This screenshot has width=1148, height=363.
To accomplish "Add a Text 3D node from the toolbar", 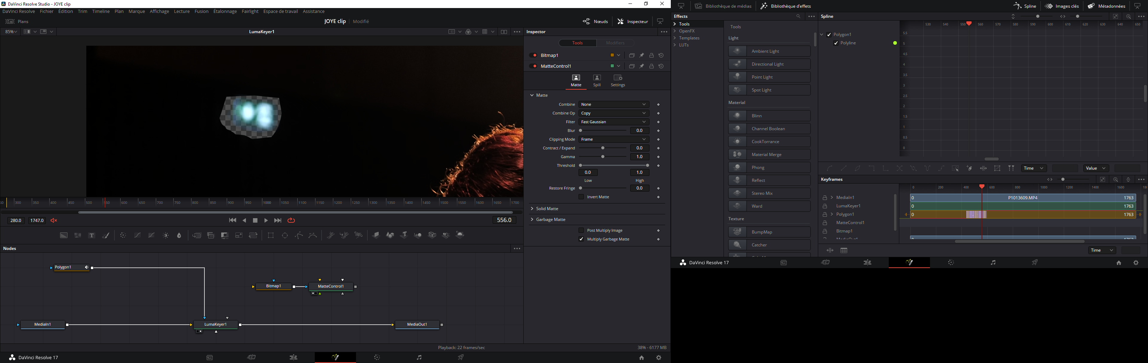I will click(404, 235).
